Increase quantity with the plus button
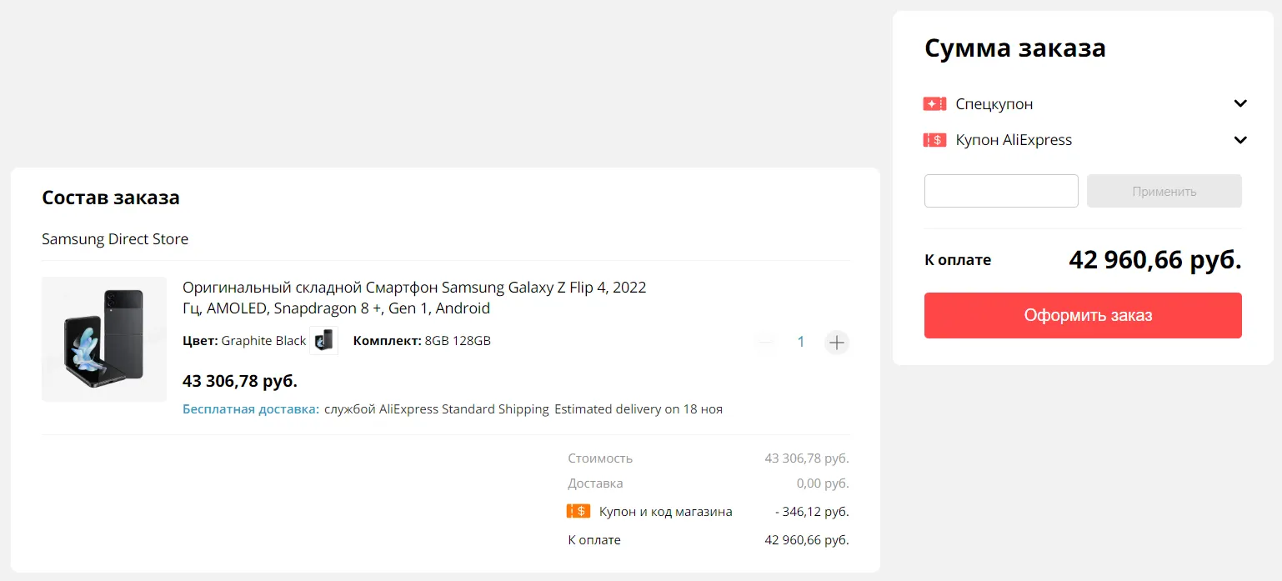Screen dimensions: 1282x581 pyautogui.click(x=837, y=342)
